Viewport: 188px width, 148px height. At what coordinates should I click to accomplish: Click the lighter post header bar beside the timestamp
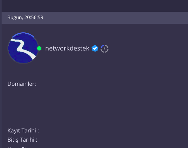(115, 17)
